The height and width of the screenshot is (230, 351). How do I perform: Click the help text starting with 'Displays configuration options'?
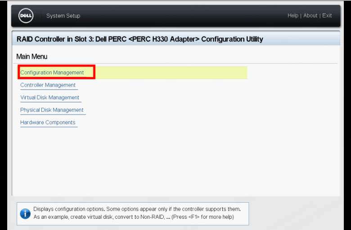click(x=137, y=213)
